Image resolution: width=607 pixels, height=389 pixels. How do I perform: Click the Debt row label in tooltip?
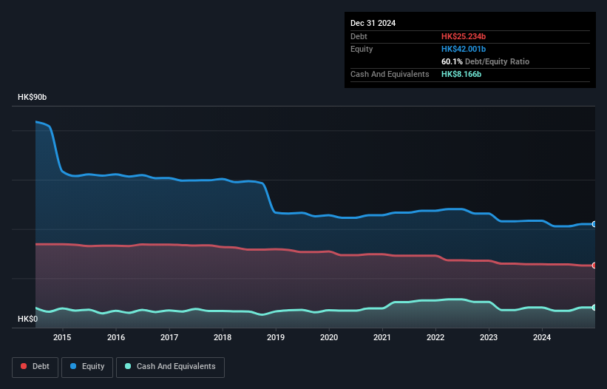(x=359, y=36)
